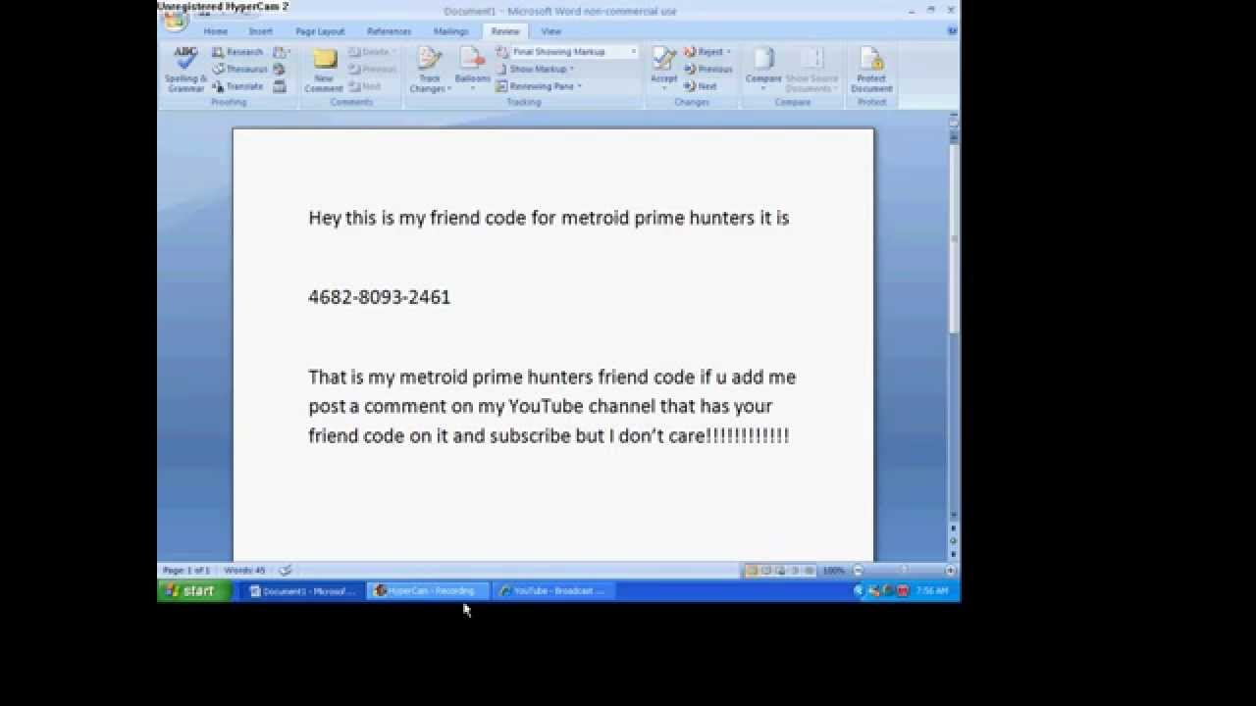This screenshot has height=706, width=1256.
Task: Open the Page Layout tab
Action: 320,31
